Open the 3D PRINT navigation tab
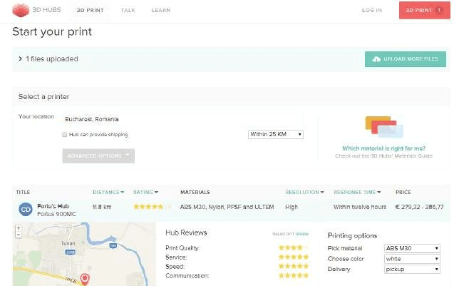Screen dimensions: 454x286 90,11
